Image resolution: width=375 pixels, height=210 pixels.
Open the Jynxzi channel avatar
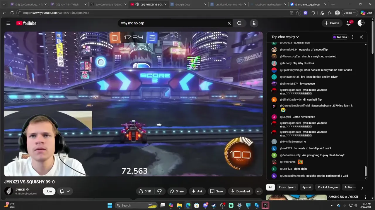(9, 191)
